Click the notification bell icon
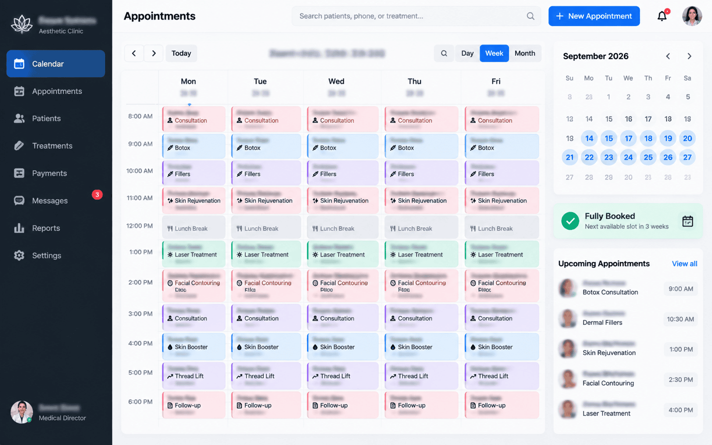Screen dimensions: 712x445 (x=662, y=16)
